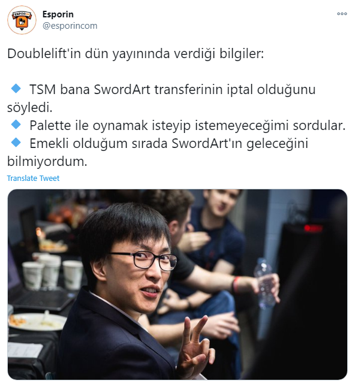The image size is (352, 381).
Task: Click the word TSM in the tweet
Action: pyautogui.click(x=43, y=89)
